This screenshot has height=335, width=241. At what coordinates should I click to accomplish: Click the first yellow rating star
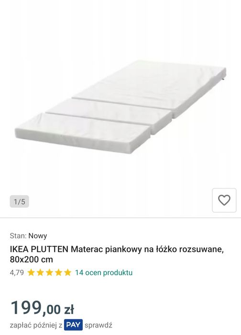point(31,273)
